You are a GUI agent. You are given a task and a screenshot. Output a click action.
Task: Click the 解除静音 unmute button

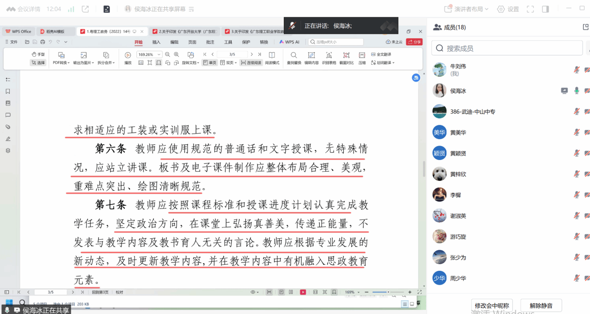coord(541,306)
